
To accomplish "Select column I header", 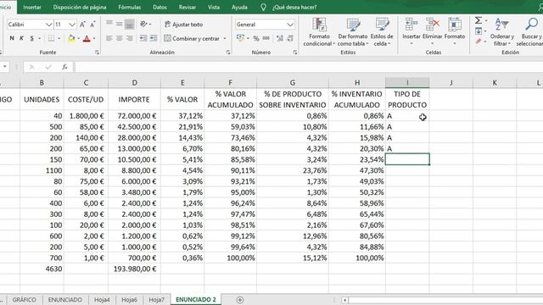I will (x=407, y=83).
